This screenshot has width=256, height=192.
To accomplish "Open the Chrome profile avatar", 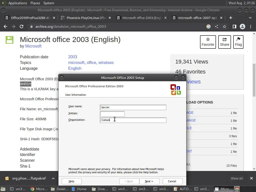I will 242,26.
